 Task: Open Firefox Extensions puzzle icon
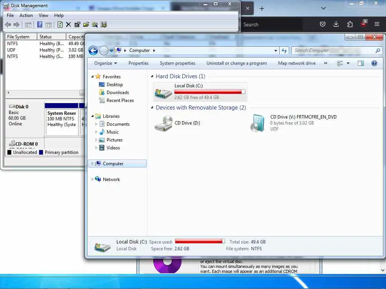(x=350, y=24)
